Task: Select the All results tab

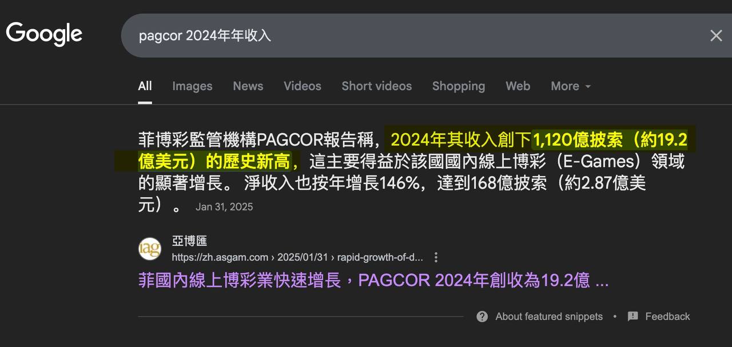Action: [x=145, y=86]
